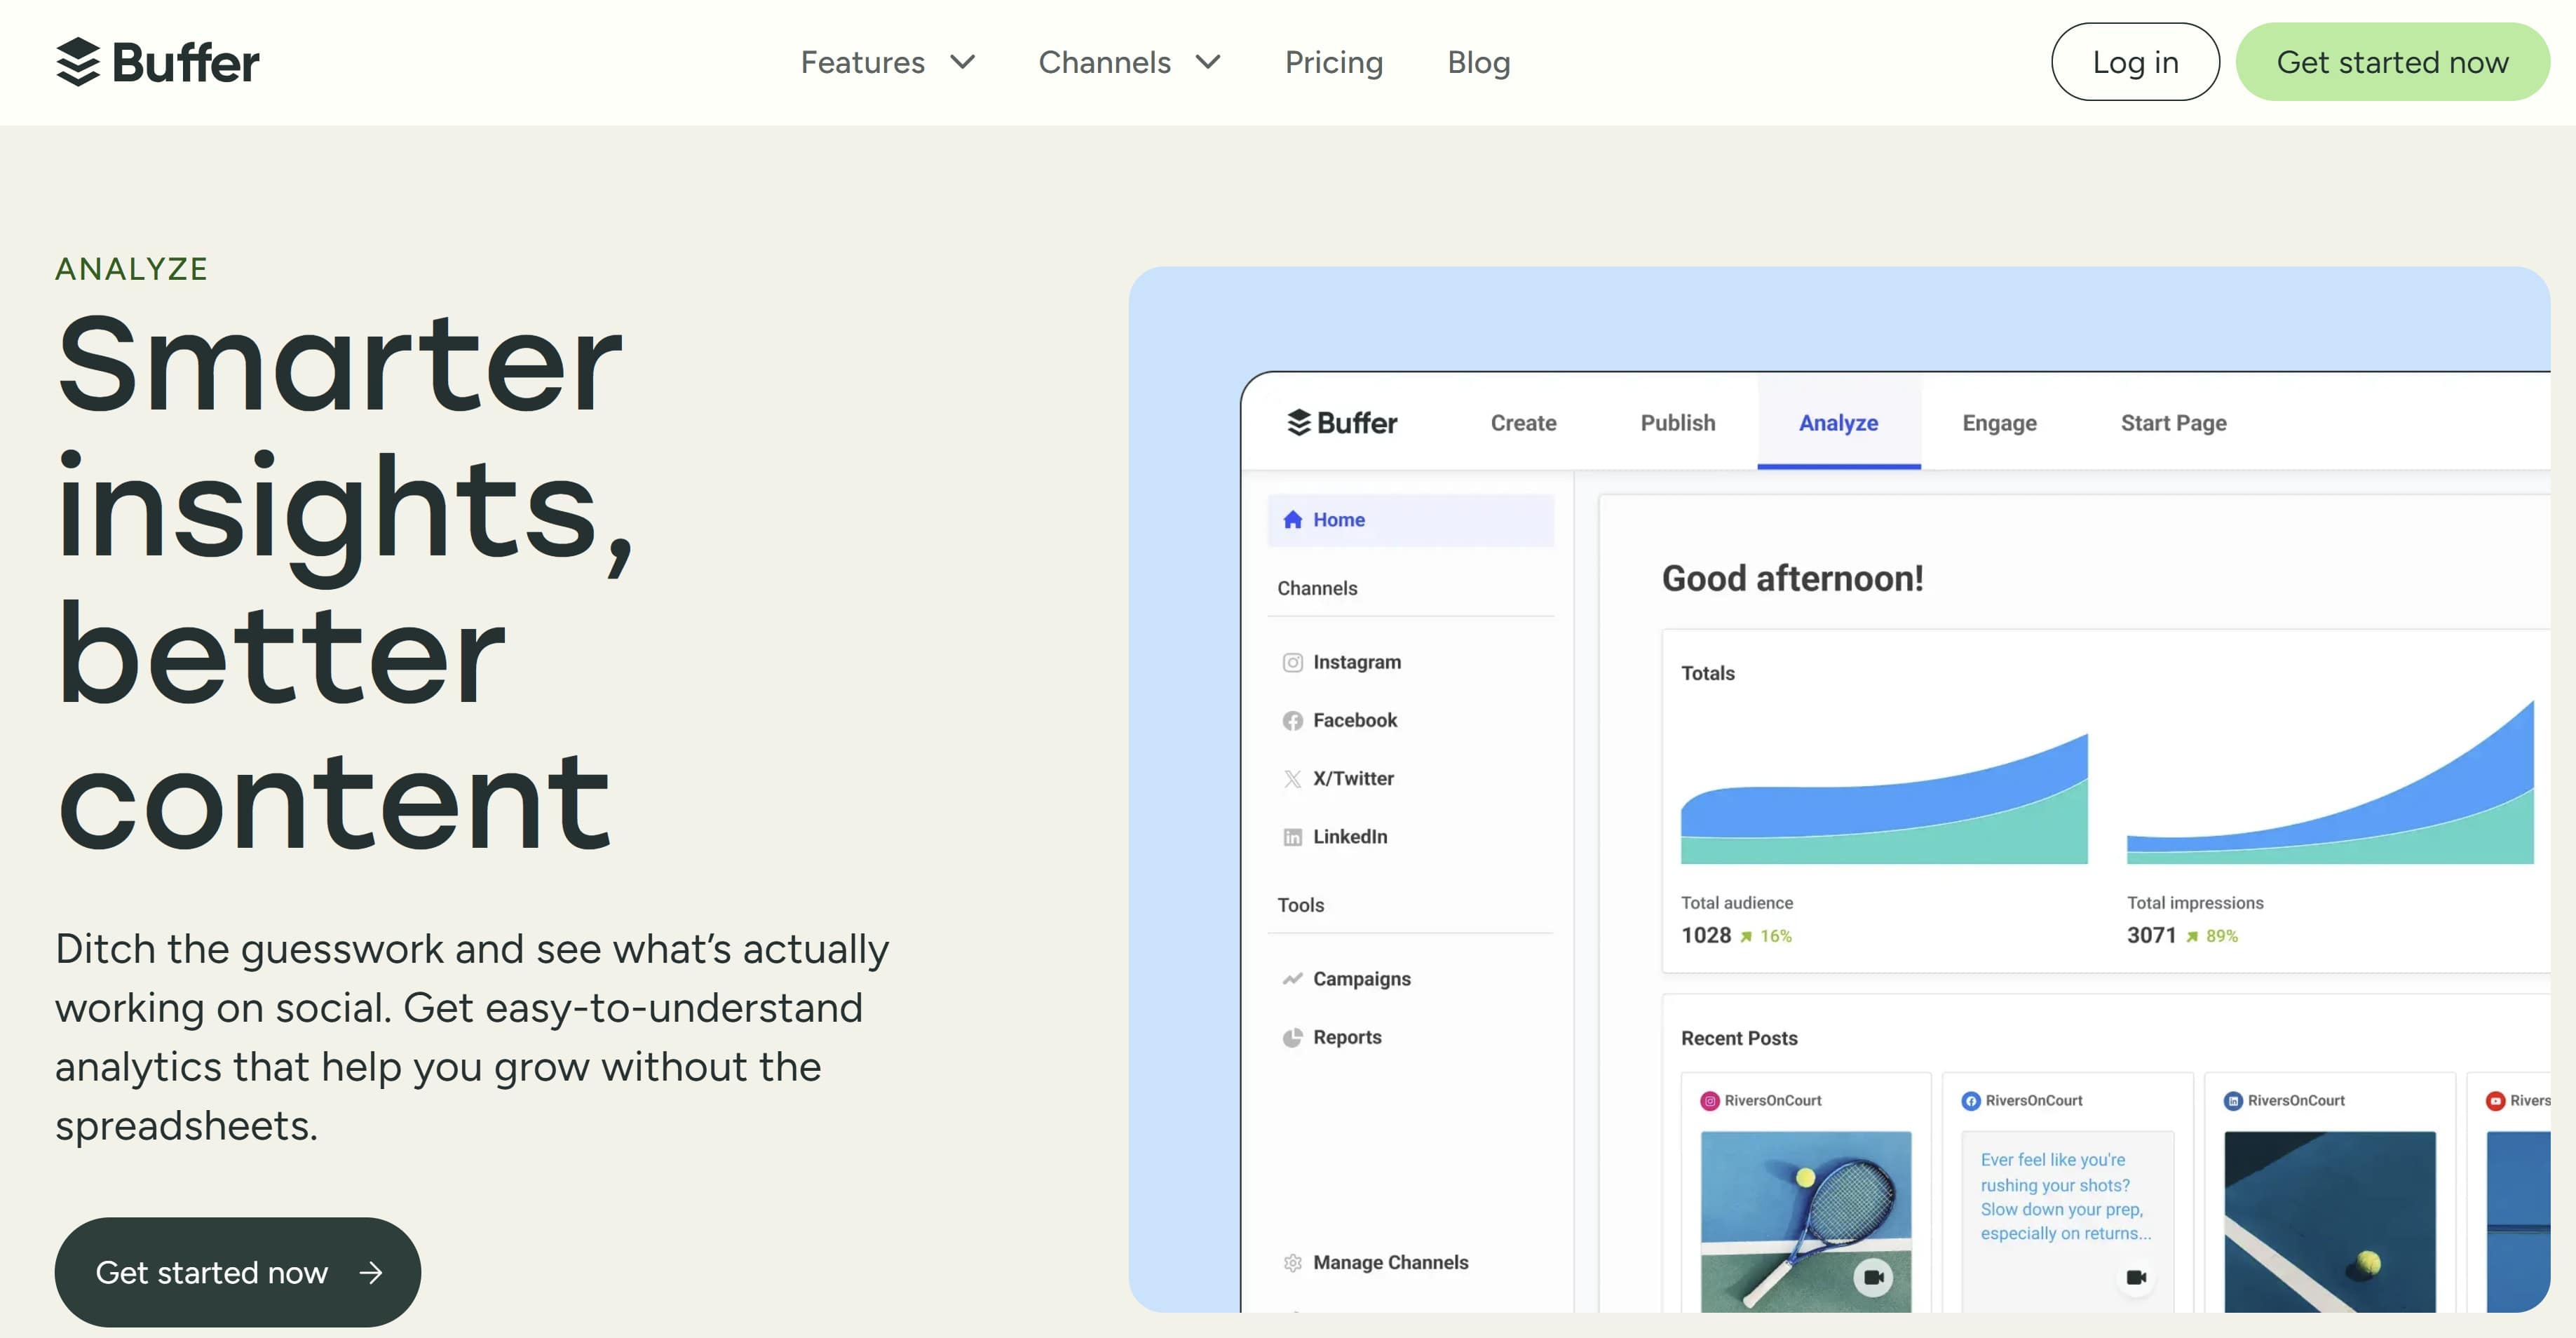Expand the Channels menu chevron
This screenshot has height=1338, width=2576.
tap(1208, 62)
